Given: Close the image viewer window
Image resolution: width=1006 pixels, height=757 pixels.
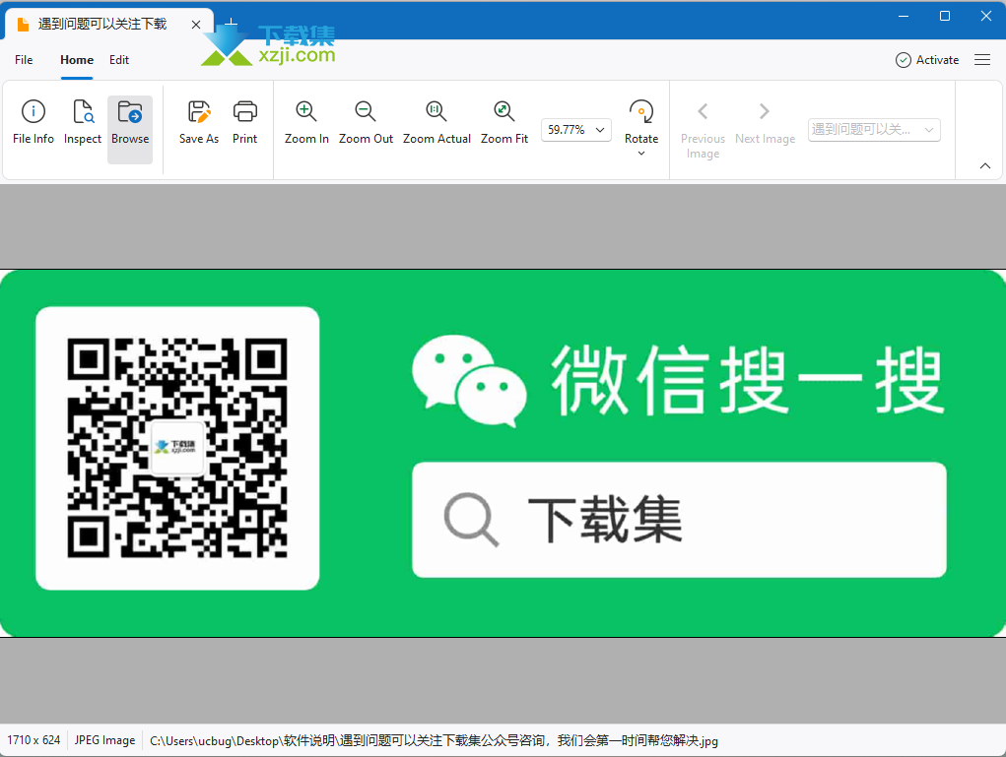Looking at the screenshot, I should pos(986,16).
